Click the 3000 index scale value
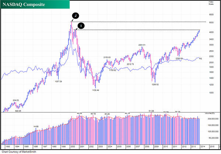The image size is (221, 154). pos(211,45)
